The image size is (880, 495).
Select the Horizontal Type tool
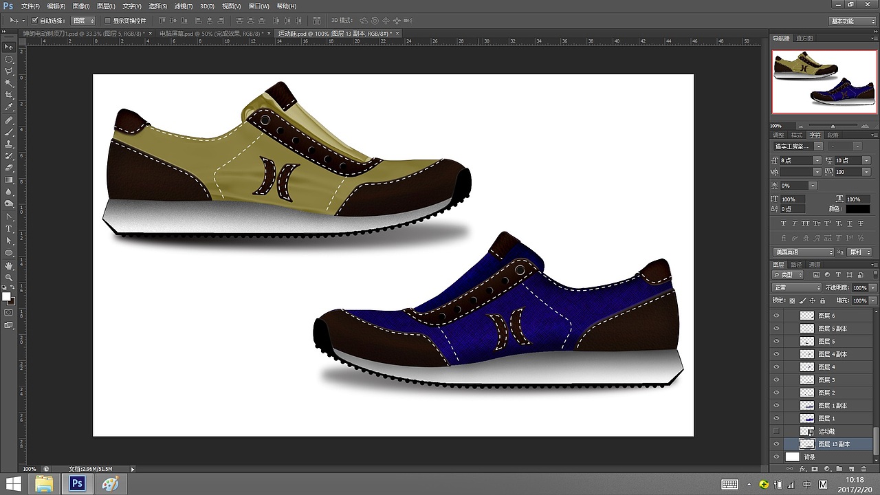coord(9,228)
